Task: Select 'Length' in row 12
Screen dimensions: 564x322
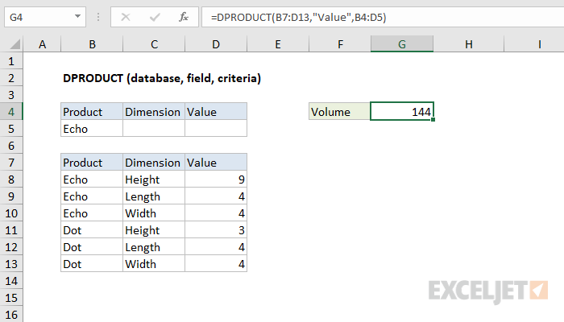Action: click(154, 247)
